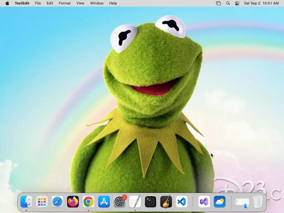Launch GarageBand from the Dock
Viewport: 284px width, 213px height.
166,202
